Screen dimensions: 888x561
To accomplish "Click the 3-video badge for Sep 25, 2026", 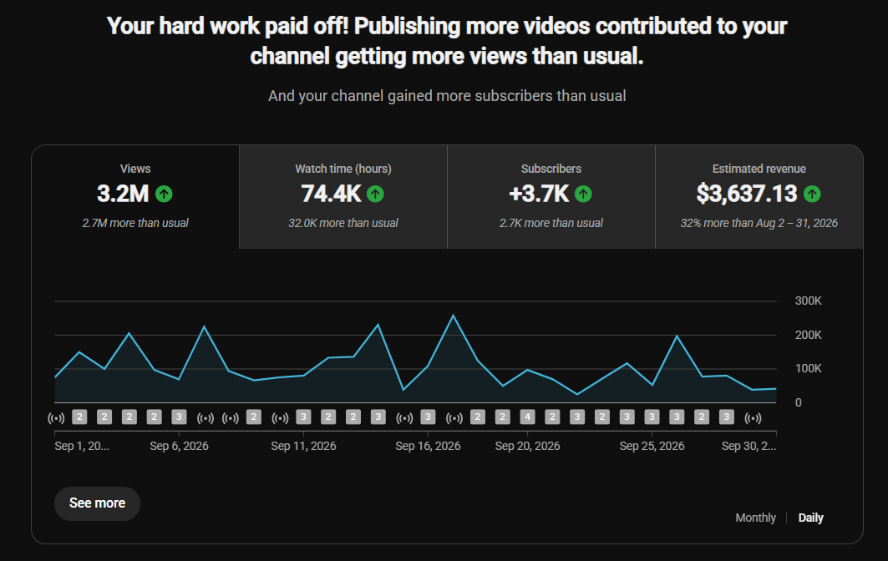I will [652, 417].
